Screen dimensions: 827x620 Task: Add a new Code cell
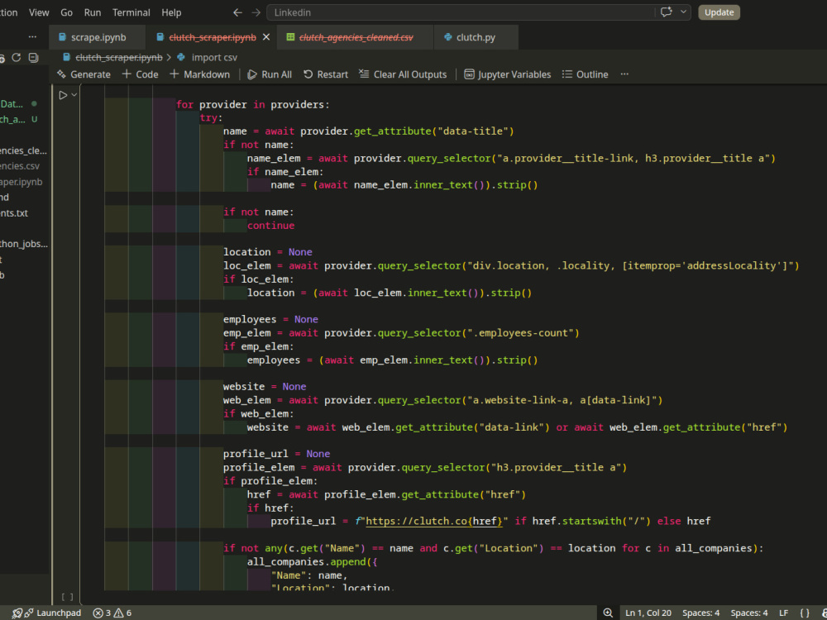(141, 74)
